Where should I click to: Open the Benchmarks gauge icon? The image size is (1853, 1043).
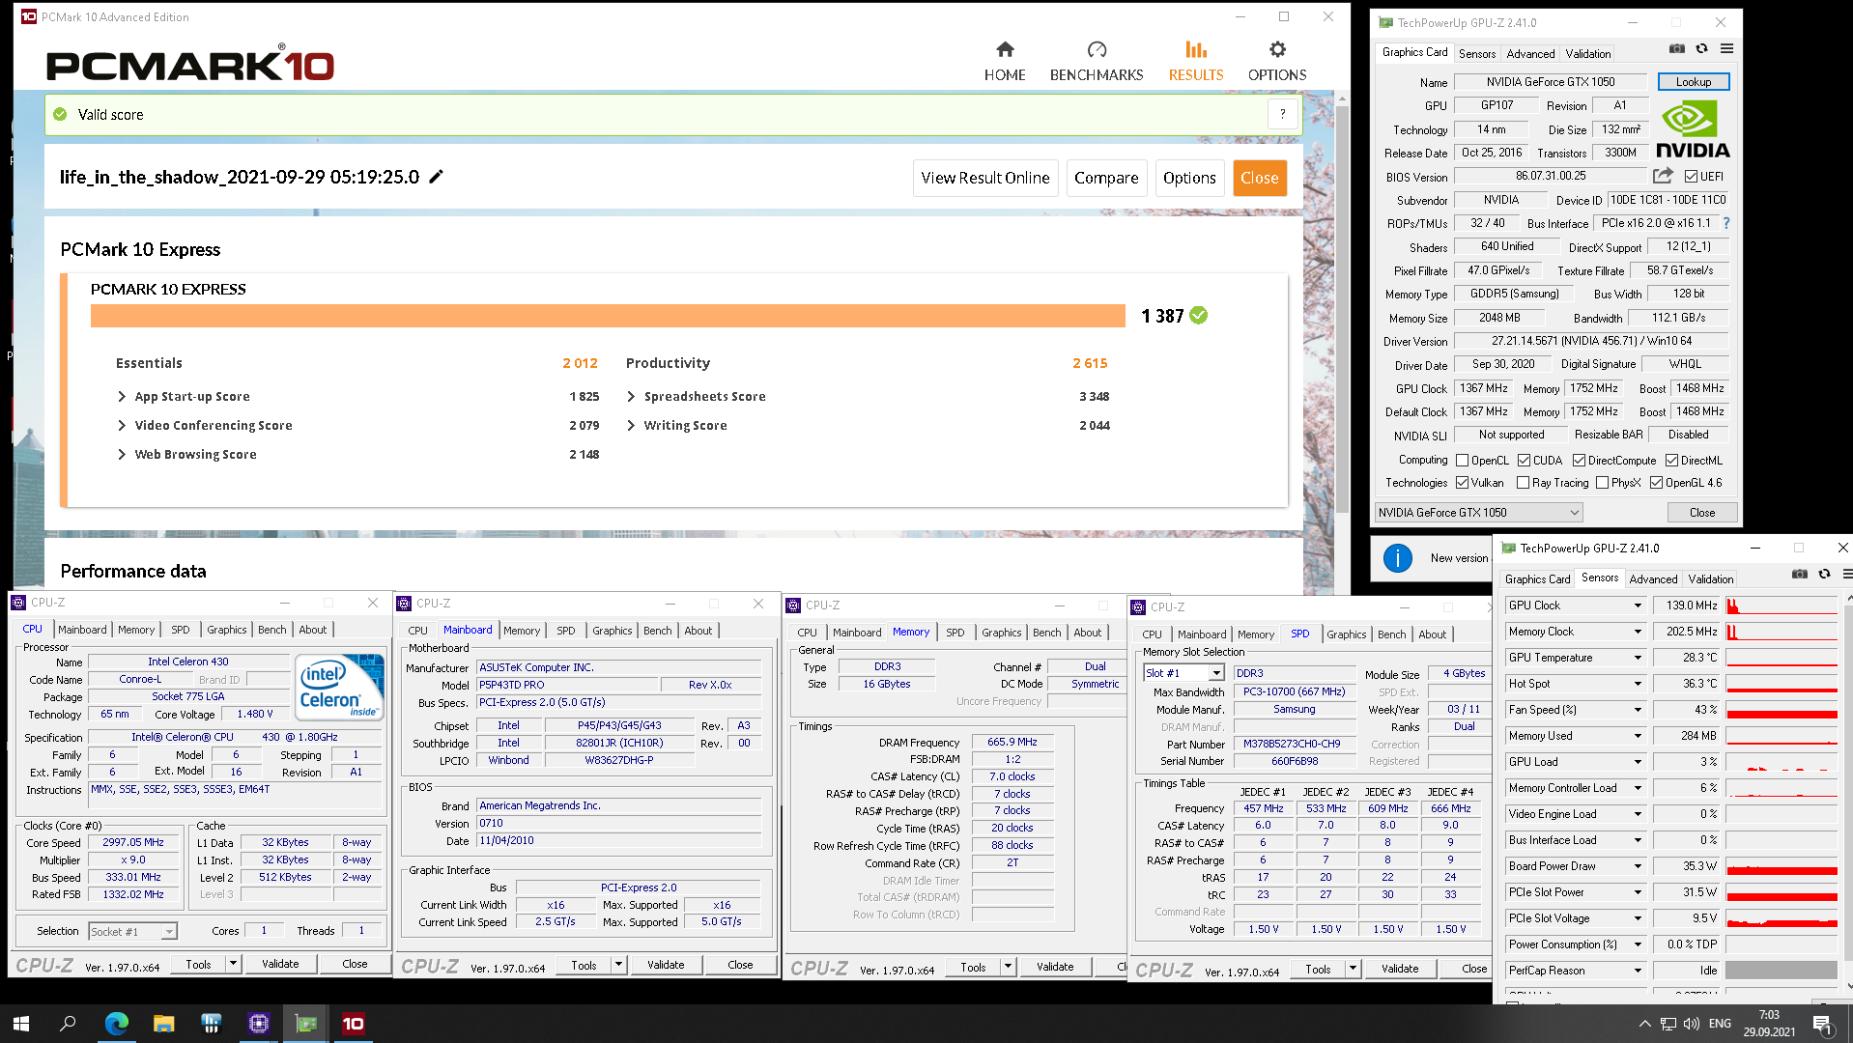(x=1097, y=49)
